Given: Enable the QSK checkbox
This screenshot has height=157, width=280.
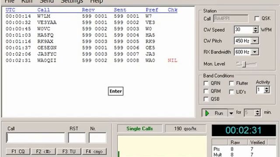Looking at the screenshot, I should tap(257, 18).
